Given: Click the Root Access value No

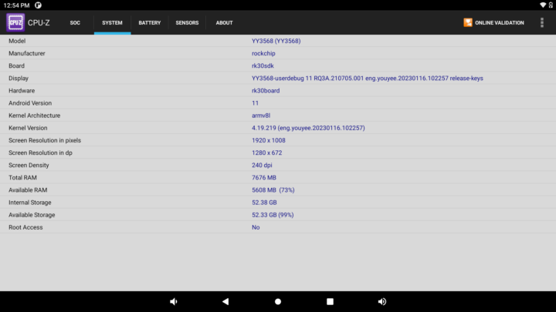Looking at the screenshot, I should pyautogui.click(x=256, y=227).
